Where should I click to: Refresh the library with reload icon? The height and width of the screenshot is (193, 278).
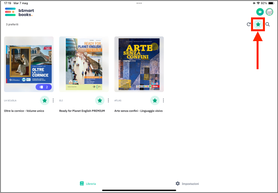[x=249, y=25]
